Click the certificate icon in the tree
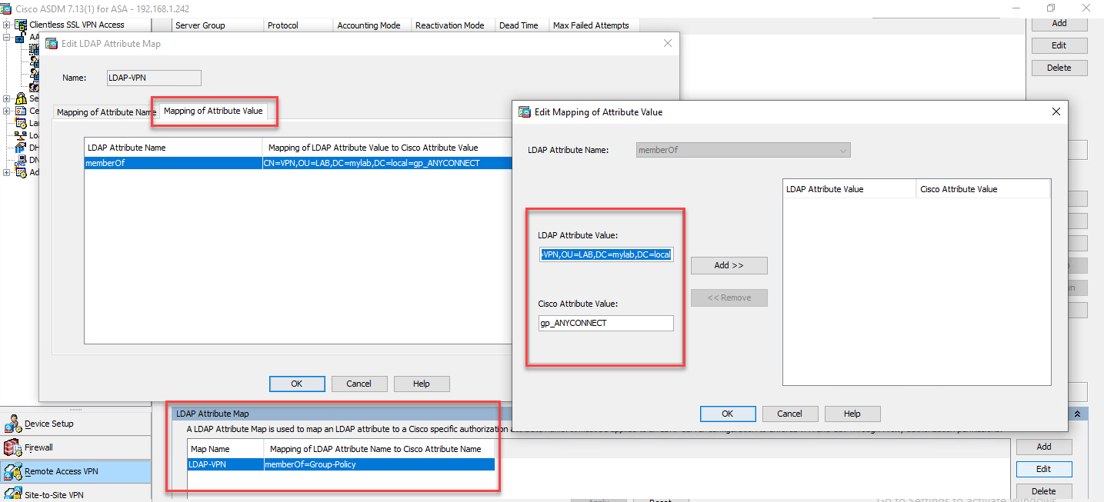 [x=20, y=111]
